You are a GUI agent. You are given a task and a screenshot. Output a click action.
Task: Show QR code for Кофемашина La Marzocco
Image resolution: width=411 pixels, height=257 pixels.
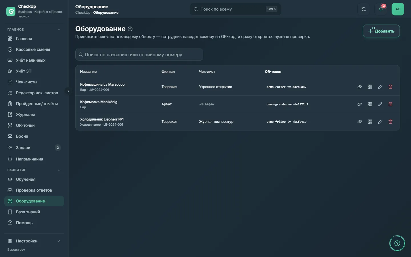[x=370, y=87]
